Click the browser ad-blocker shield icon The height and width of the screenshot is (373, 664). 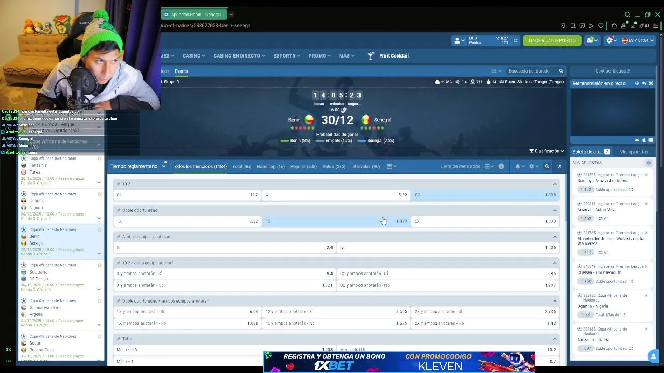[x=582, y=26]
